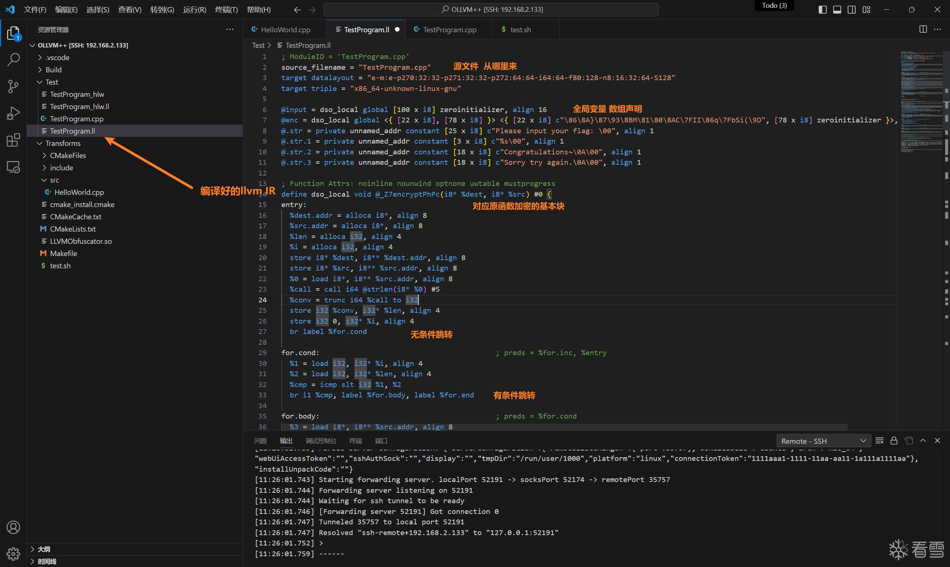Open the Search view in activity bar
Screen dimensions: 950x567
[13, 59]
